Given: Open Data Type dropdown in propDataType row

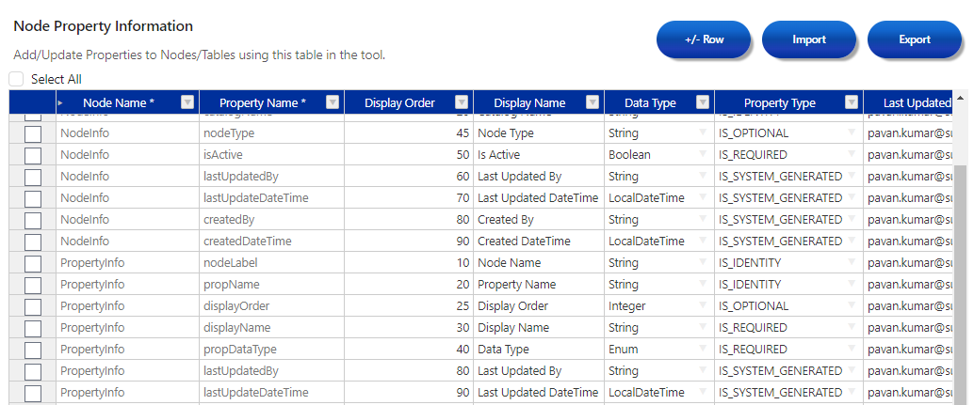Looking at the screenshot, I should [703, 350].
